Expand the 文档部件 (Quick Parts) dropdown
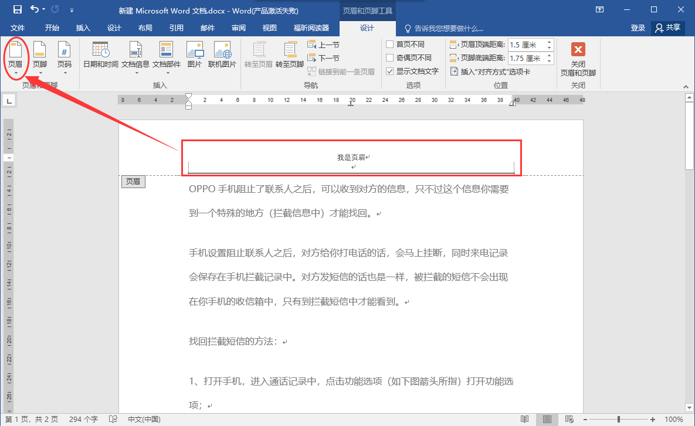Screen dimensions: 695x426 coord(167,57)
